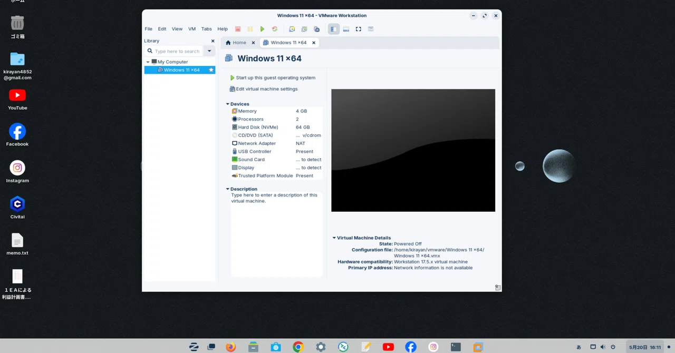The height and width of the screenshot is (353, 675).
Task: Click the red Power Off toolbar icon
Action: (x=238, y=29)
